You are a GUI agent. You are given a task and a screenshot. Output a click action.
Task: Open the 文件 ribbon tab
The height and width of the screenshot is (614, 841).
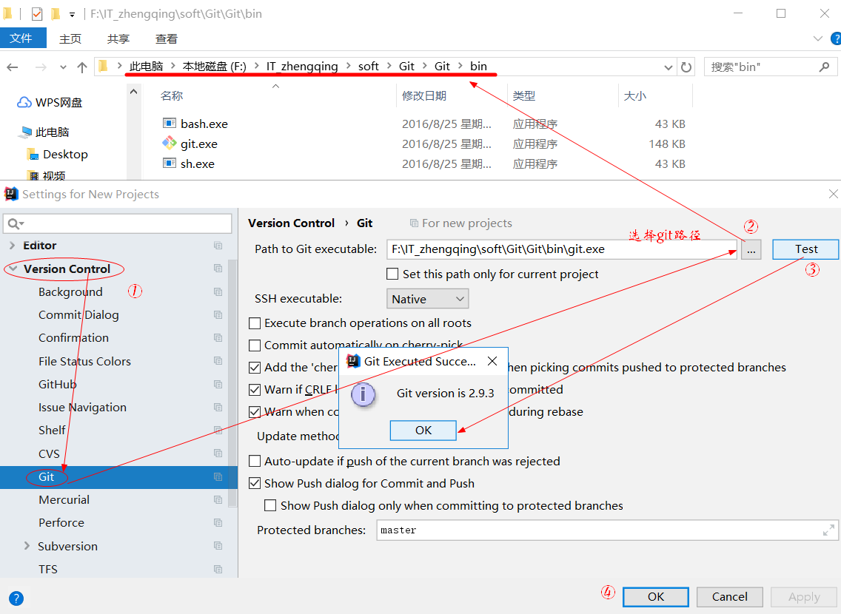point(23,38)
